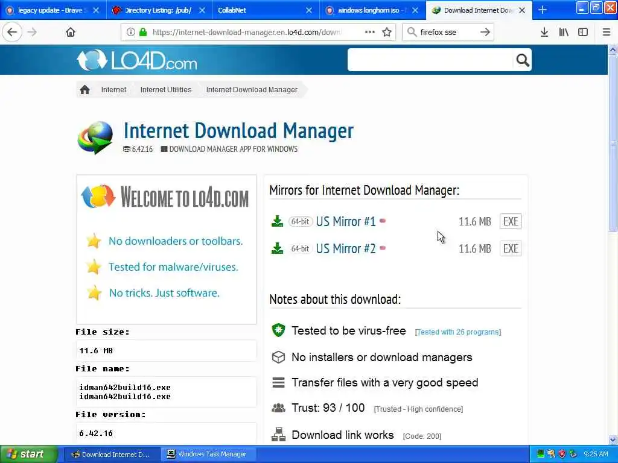Submit the firefox sse search arrow
The width and height of the screenshot is (618, 463).
(485, 33)
